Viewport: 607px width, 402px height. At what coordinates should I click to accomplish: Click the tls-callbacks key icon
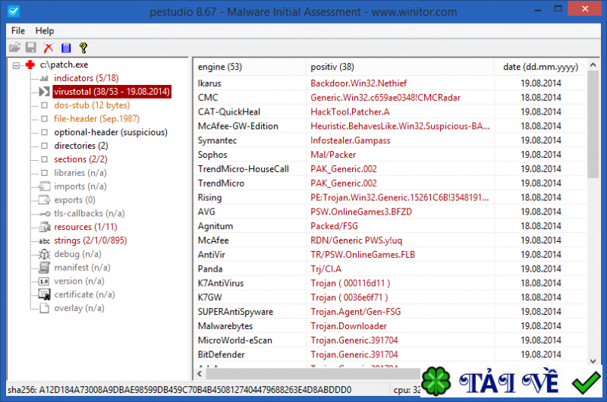(x=45, y=214)
